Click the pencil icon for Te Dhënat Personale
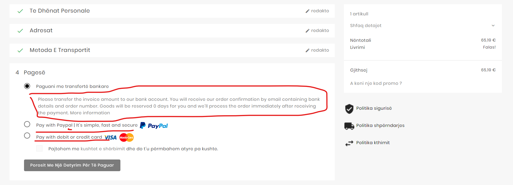This screenshot has width=513, height=185. (307, 11)
